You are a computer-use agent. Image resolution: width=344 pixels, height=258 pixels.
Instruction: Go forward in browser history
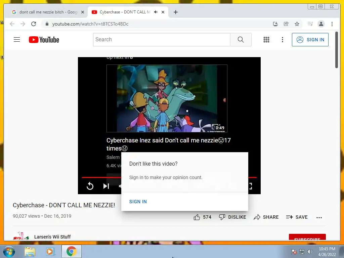click(23, 24)
